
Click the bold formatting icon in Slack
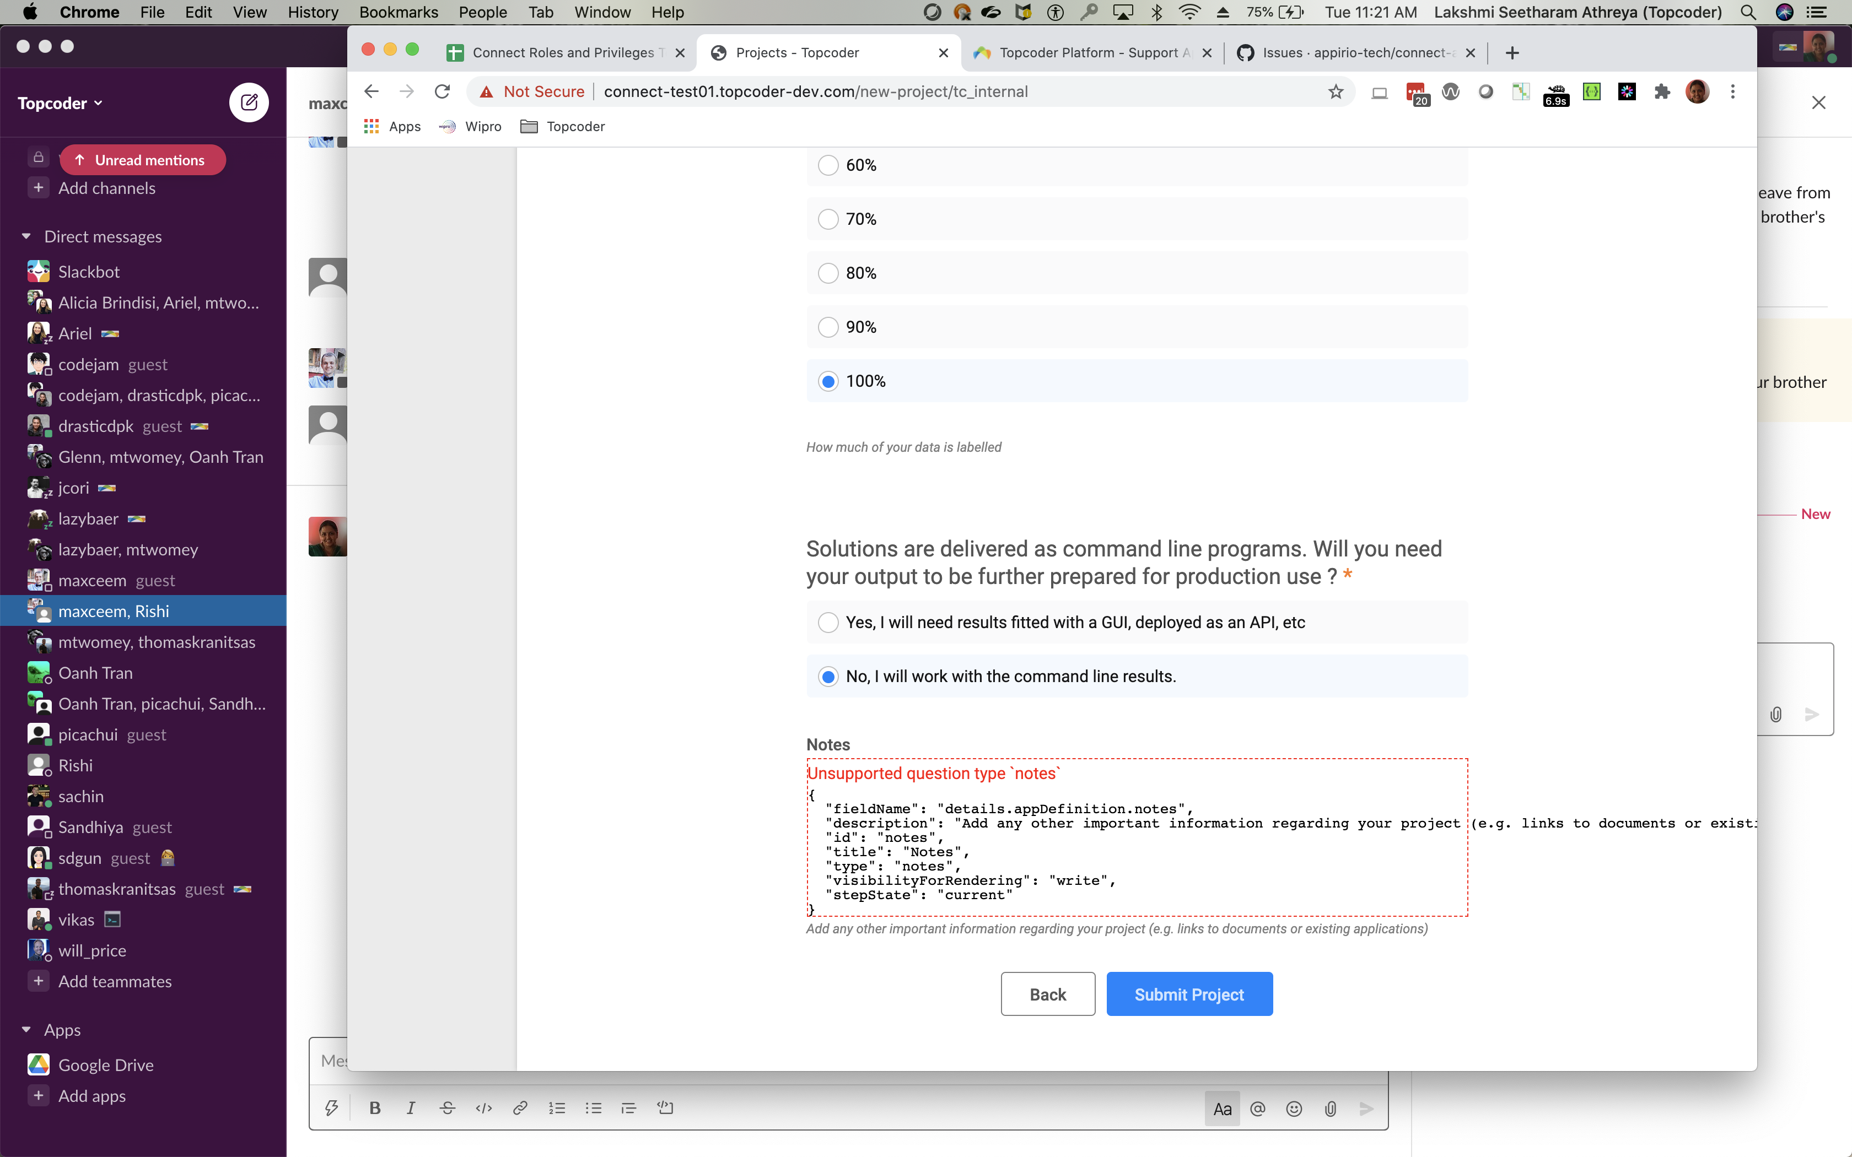pos(374,1108)
